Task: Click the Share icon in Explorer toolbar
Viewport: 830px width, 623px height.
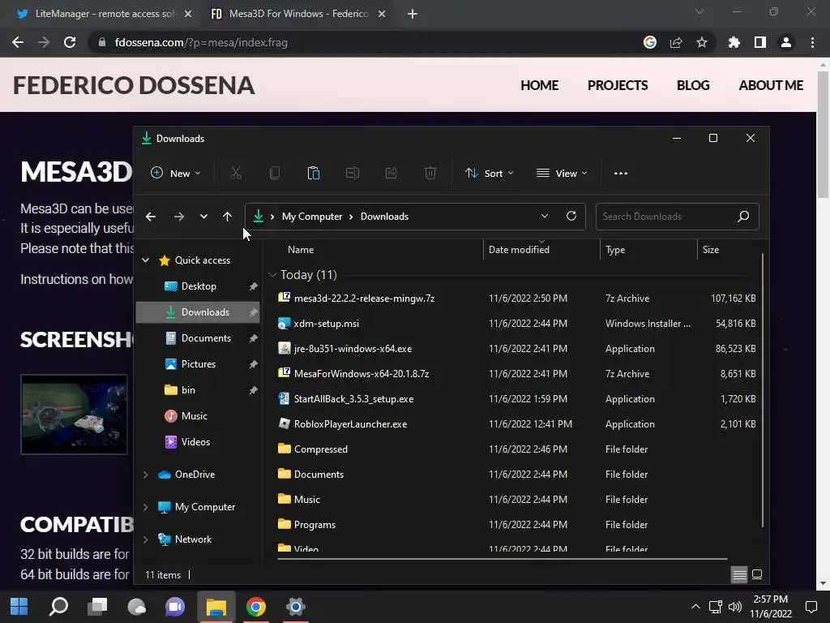Action: pyautogui.click(x=391, y=174)
